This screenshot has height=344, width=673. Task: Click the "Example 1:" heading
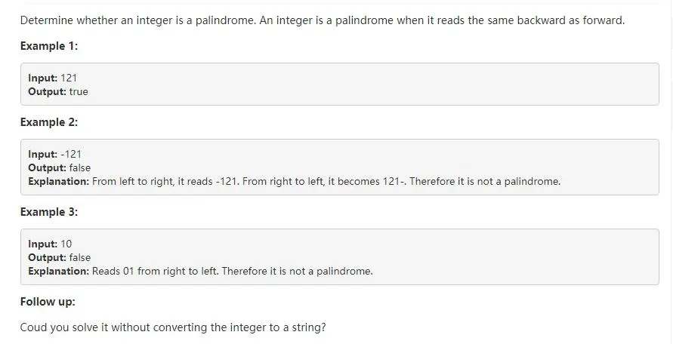49,46
